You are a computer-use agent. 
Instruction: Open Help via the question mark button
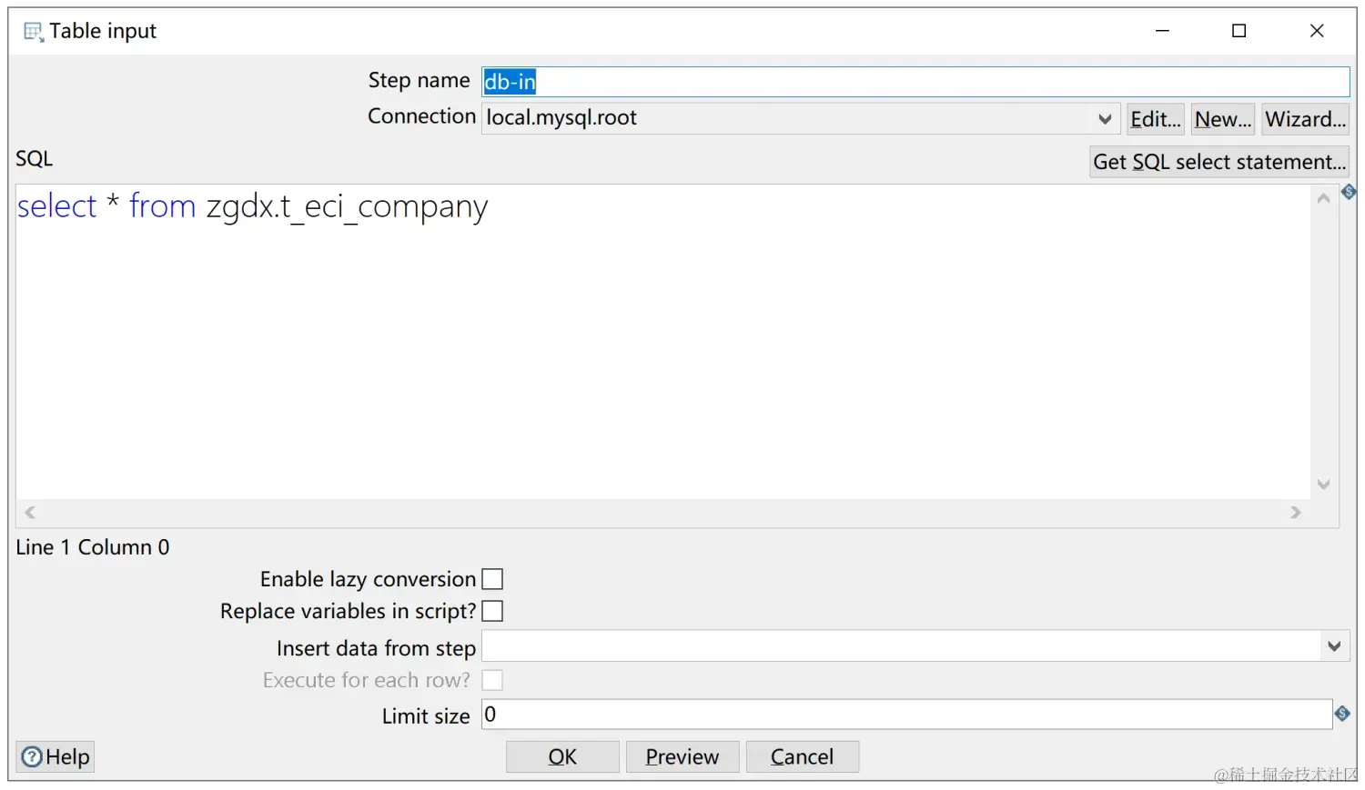(x=56, y=756)
